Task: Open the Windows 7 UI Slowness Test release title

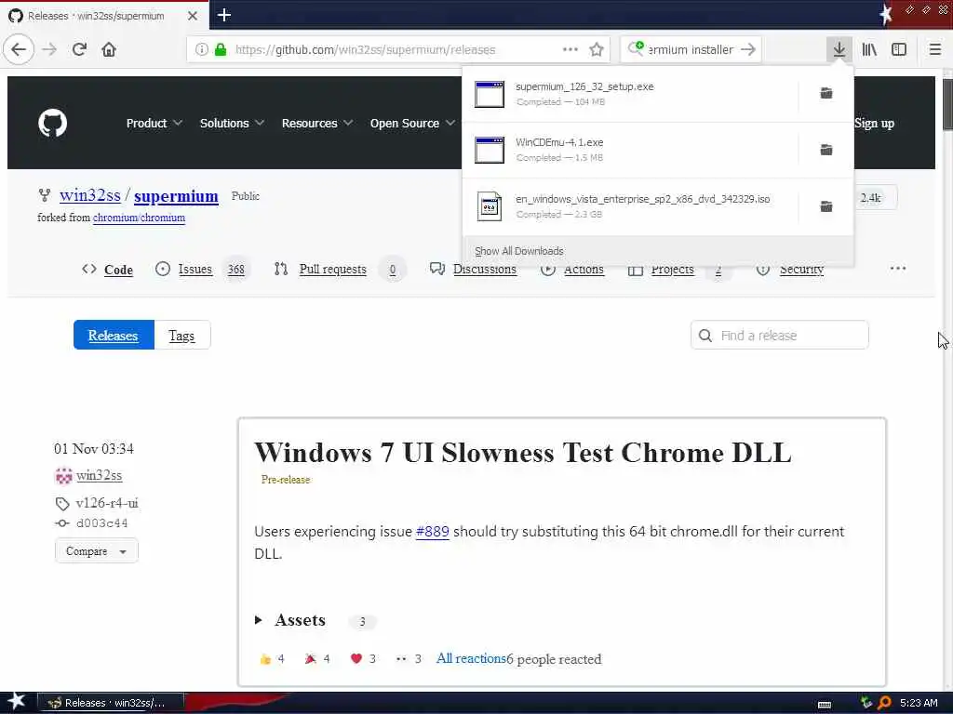Action: pos(523,453)
